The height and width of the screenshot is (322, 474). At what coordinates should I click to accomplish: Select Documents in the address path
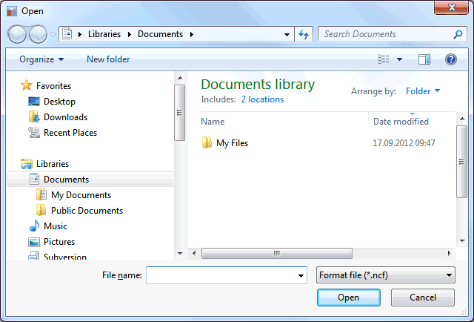(x=160, y=34)
